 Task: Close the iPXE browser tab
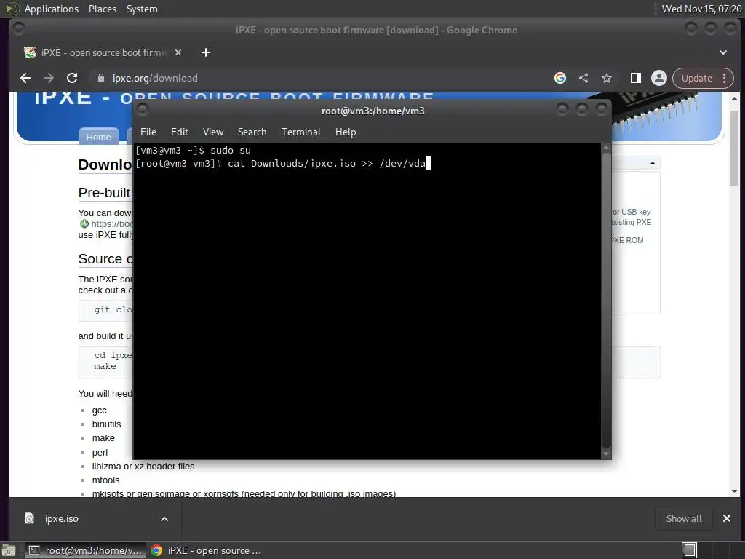coord(178,52)
